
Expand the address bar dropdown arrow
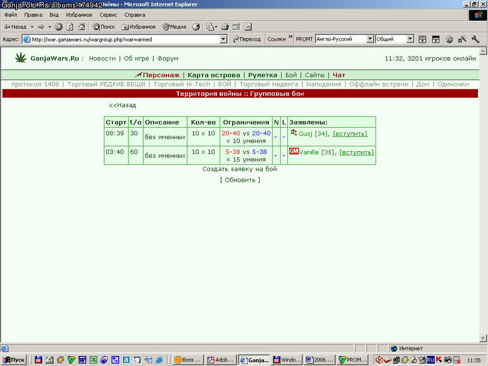223,39
